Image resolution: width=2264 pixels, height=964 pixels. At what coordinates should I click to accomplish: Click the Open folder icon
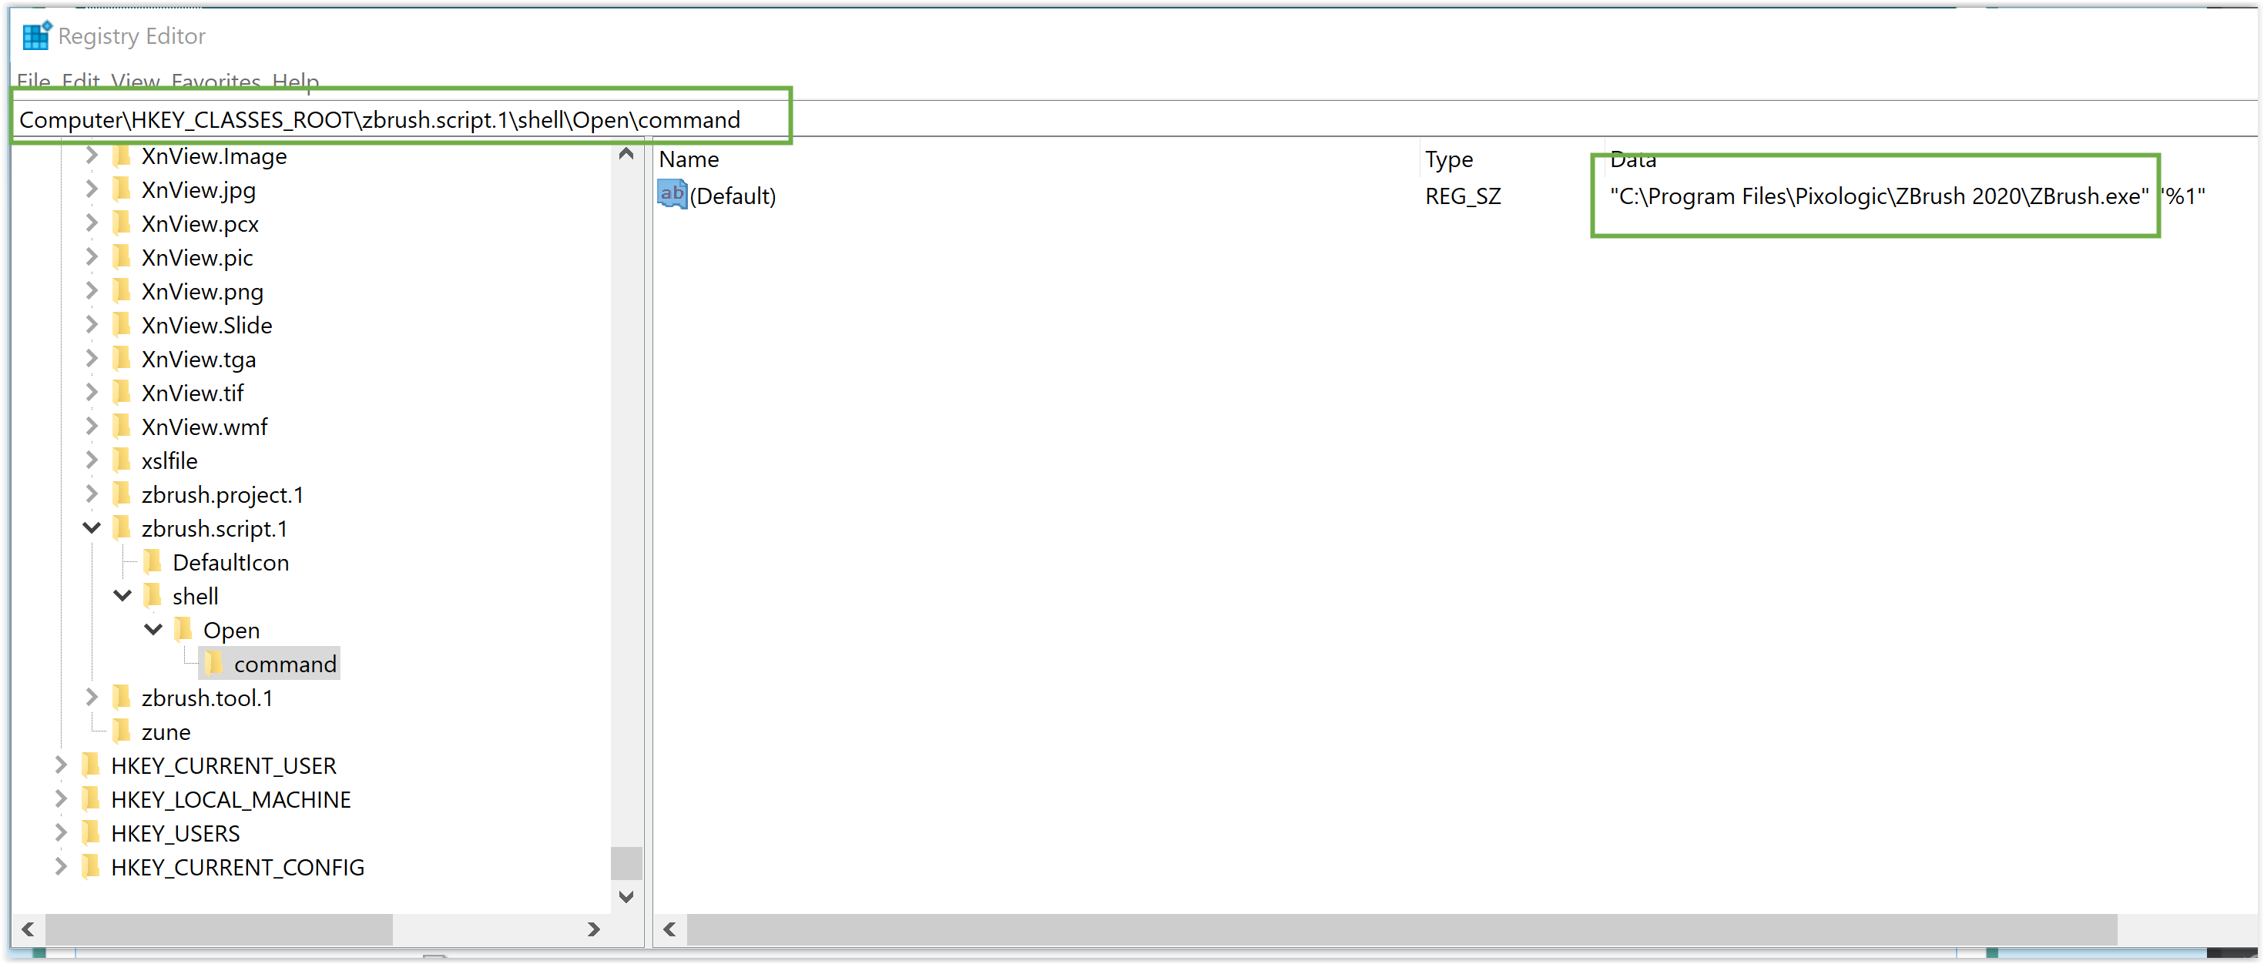pyautogui.click(x=183, y=630)
